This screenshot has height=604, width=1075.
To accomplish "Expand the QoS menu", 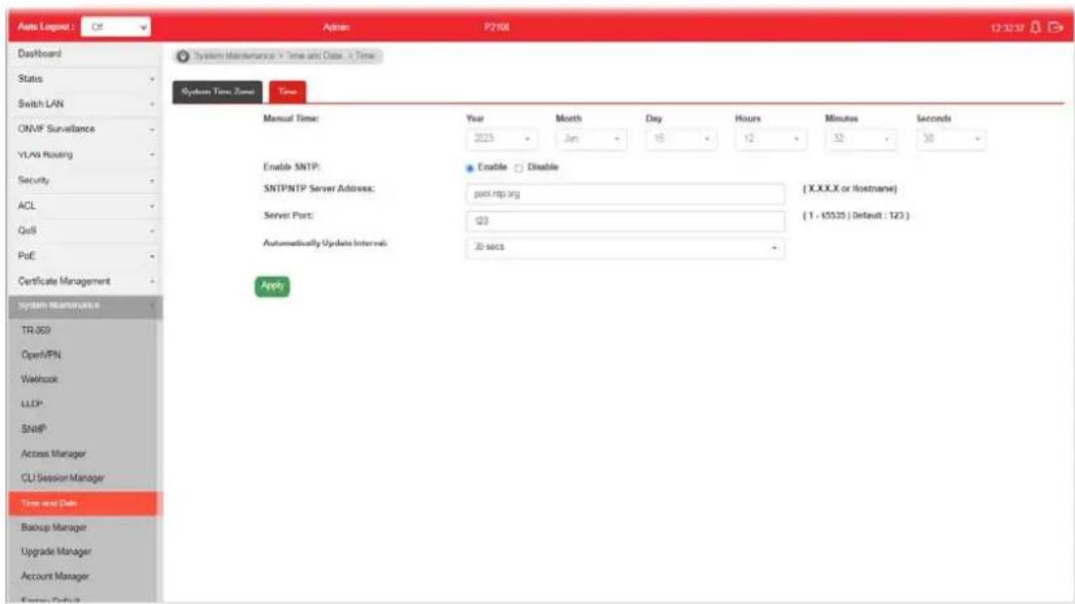I will point(86,231).
